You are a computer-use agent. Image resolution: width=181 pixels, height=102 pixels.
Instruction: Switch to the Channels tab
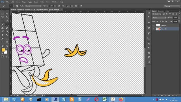point(161,11)
